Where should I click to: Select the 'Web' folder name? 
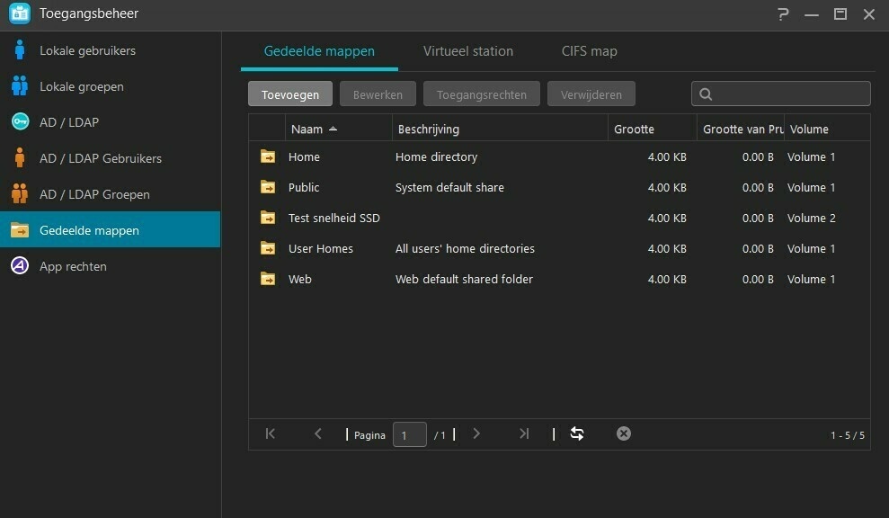[300, 279]
